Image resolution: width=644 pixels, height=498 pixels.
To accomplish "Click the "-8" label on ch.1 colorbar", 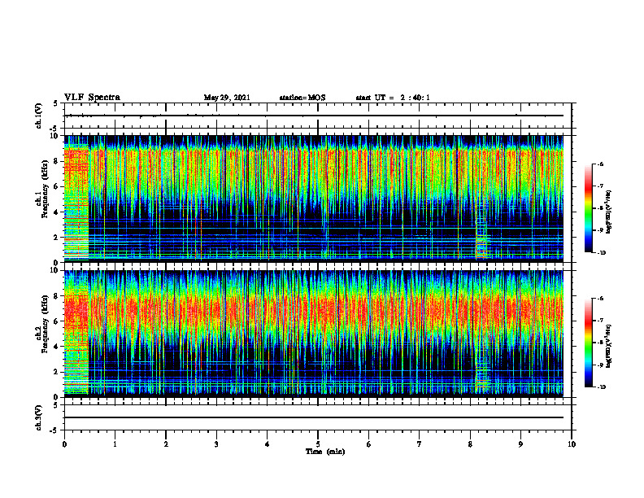I will pyautogui.click(x=600, y=208).
